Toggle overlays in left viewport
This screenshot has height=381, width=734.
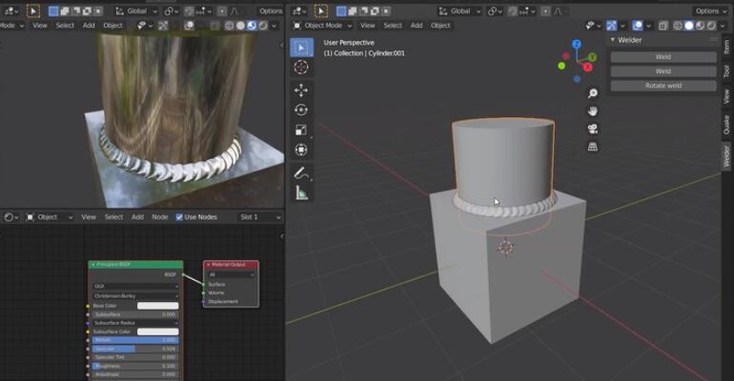(189, 26)
